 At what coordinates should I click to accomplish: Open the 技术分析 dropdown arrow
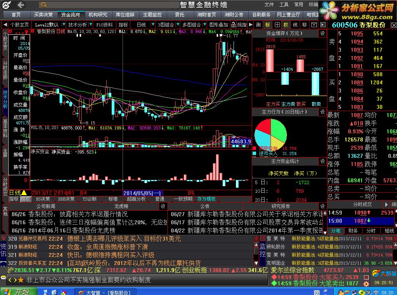[x=91, y=25]
